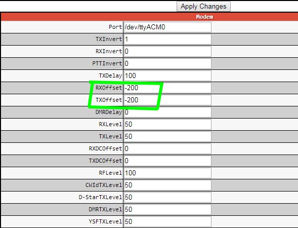Edit the TXOffset field showing -200

(x=167, y=100)
